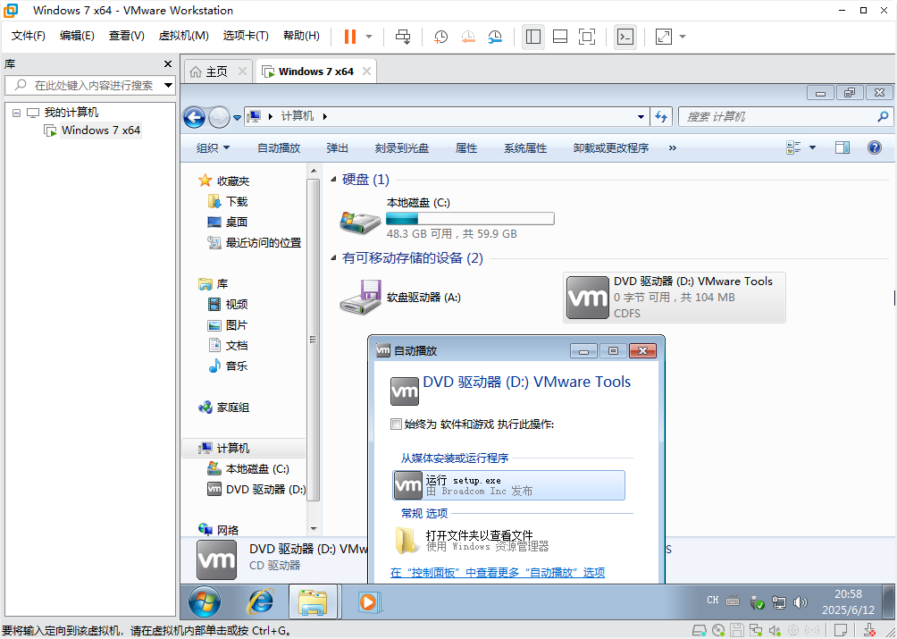Image resolution: width=897 pixels, height=639 pixels.
Task: Open Explorer recent pages dropdown
Action: 237,117
